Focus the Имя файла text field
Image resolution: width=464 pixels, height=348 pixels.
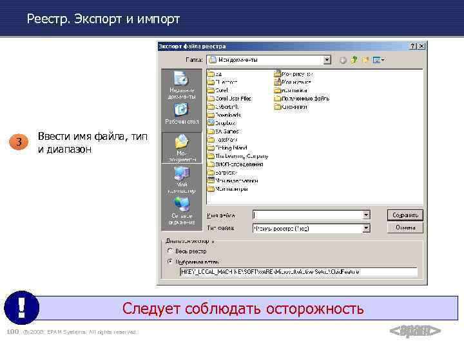tap(308, 215)
